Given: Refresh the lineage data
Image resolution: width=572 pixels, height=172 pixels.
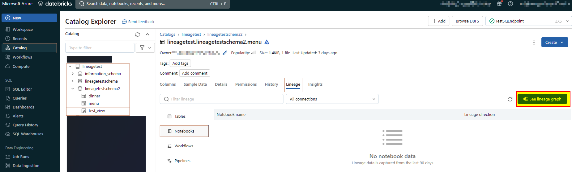Looking at the screenshot, I should [x=510, y=99].
